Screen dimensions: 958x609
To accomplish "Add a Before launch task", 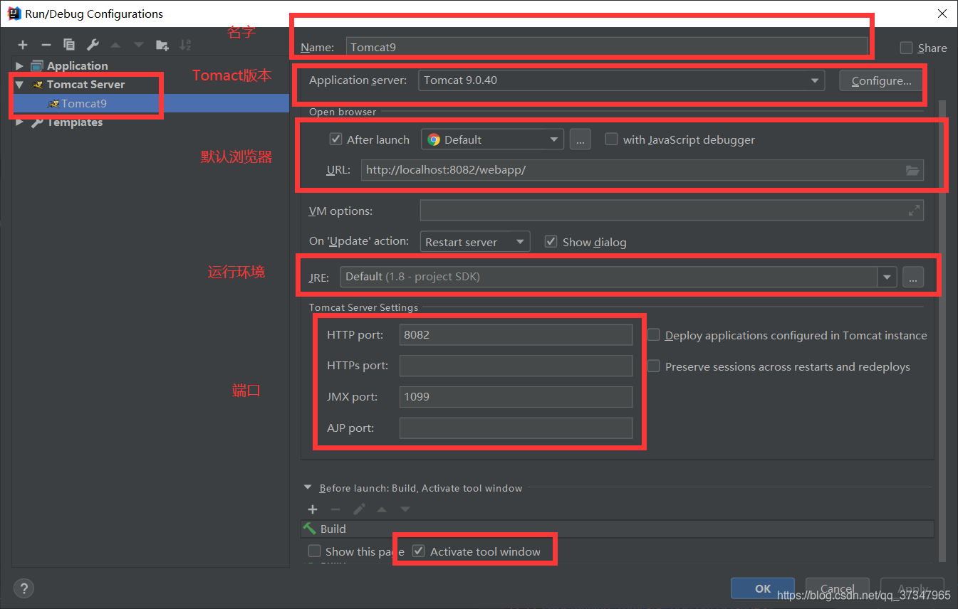I will [313, 509].
